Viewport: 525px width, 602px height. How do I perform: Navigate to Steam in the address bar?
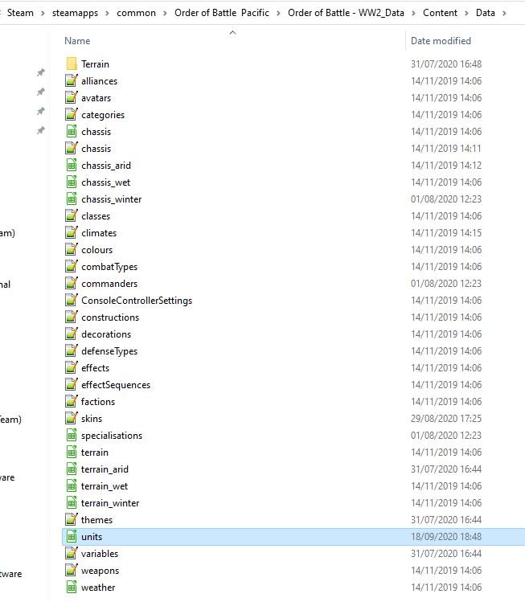[x=20, y=13]
